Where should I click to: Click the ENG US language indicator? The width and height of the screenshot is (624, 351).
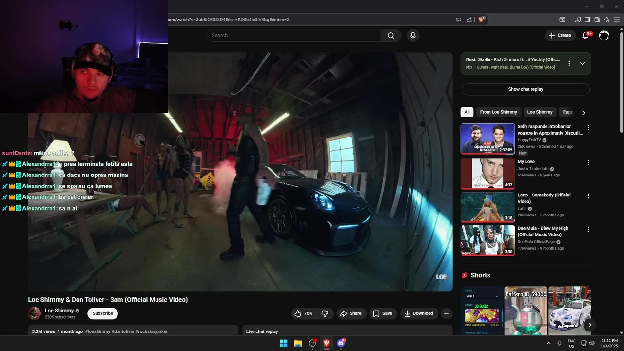click(571, 343)
